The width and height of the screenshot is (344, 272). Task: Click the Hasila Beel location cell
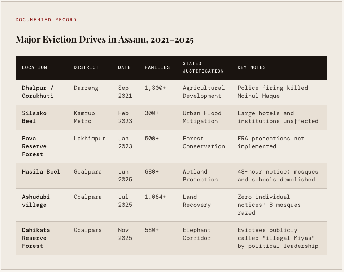pos(41,172)
